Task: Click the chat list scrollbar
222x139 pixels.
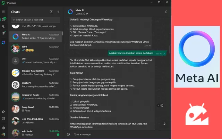Action: 62,33
